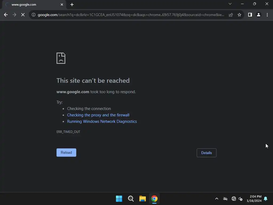This screenshot has height=205, width=273.
Task: Click the OneDrive cloud tray icon
Action: pos(225,199)
